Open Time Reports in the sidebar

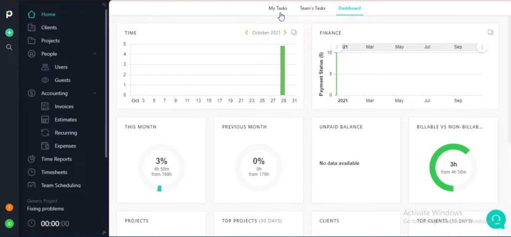(x=56, y=159)
